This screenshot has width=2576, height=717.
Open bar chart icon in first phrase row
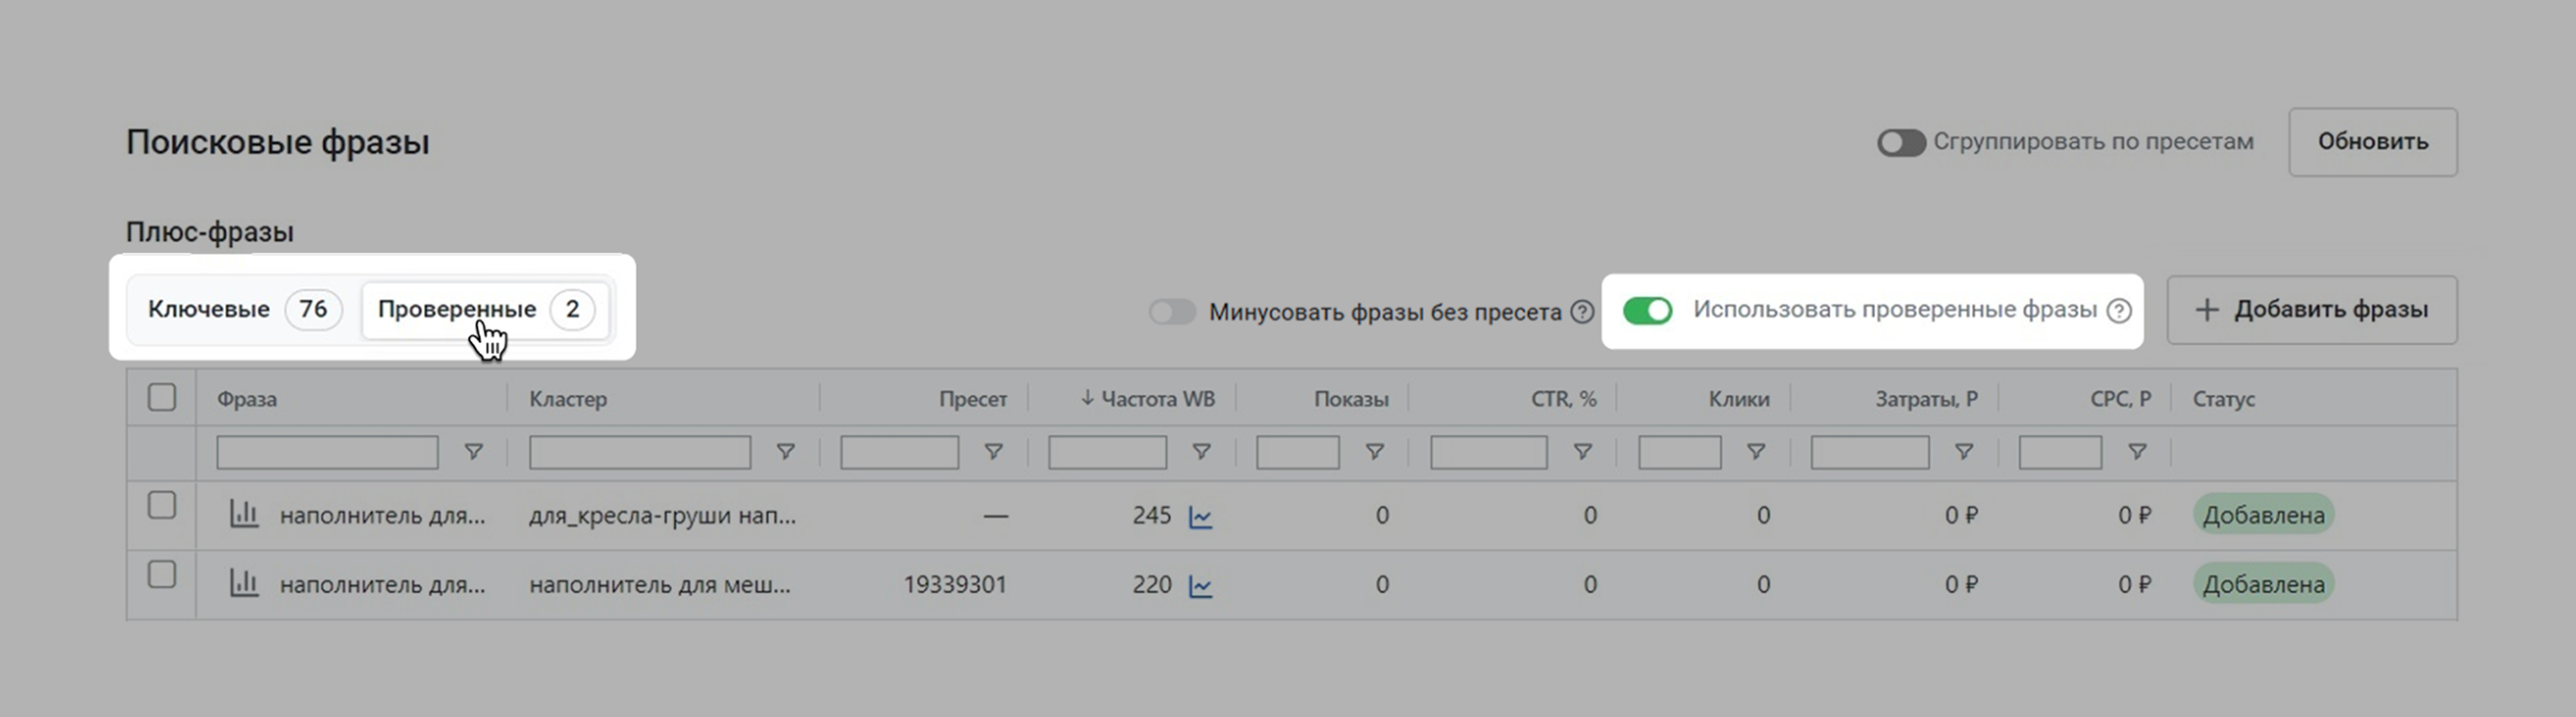click(244, 515)
